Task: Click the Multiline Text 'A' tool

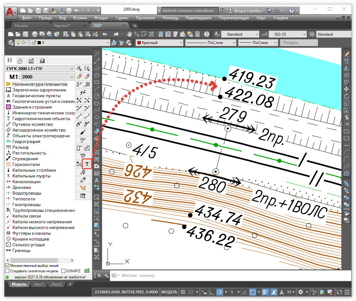Action: pyautogui.click(x=97, y=181)
